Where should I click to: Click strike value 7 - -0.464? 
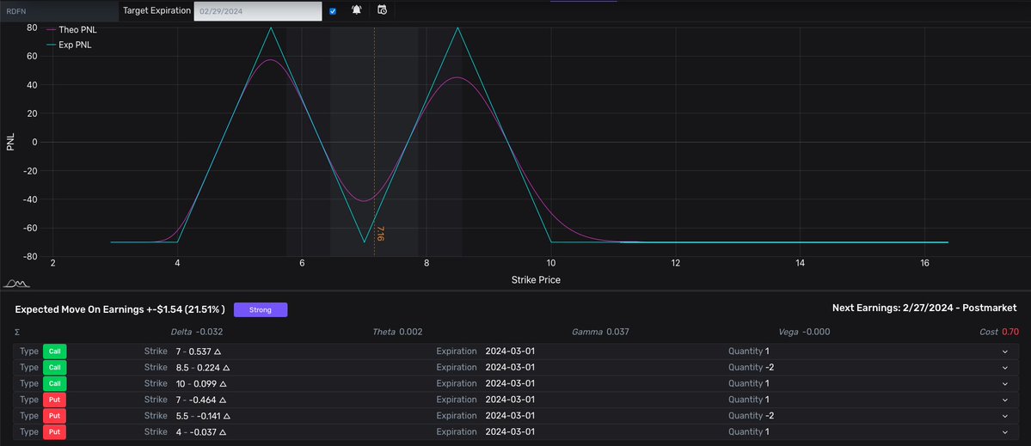point(199,400)
